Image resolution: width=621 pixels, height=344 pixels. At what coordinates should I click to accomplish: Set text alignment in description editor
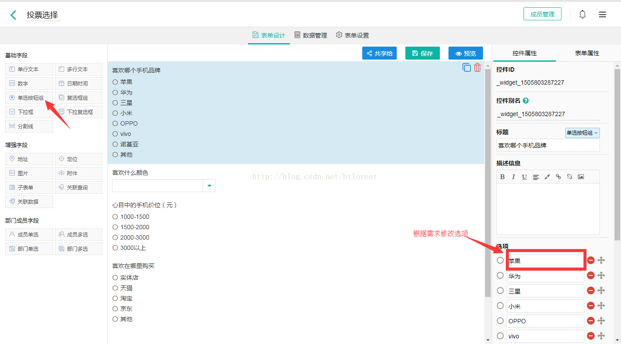coord(536,177)
